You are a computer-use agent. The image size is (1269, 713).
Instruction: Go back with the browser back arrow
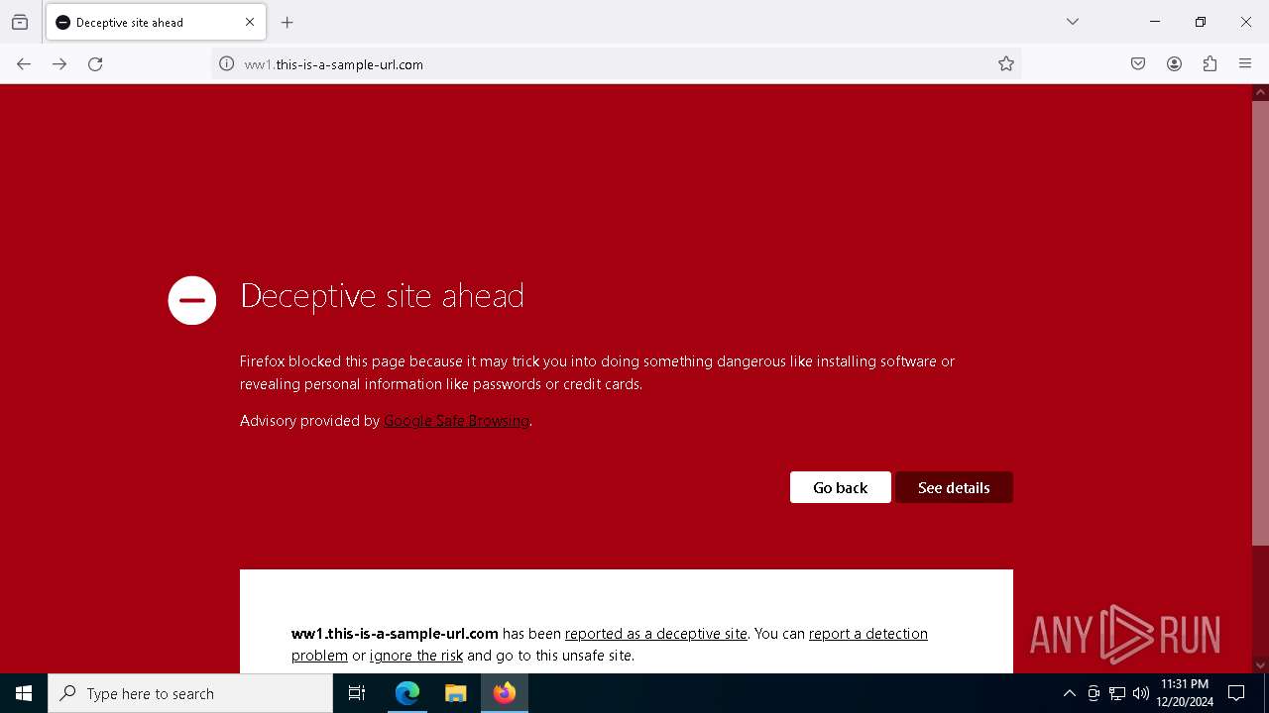click(x=24, y=64)
